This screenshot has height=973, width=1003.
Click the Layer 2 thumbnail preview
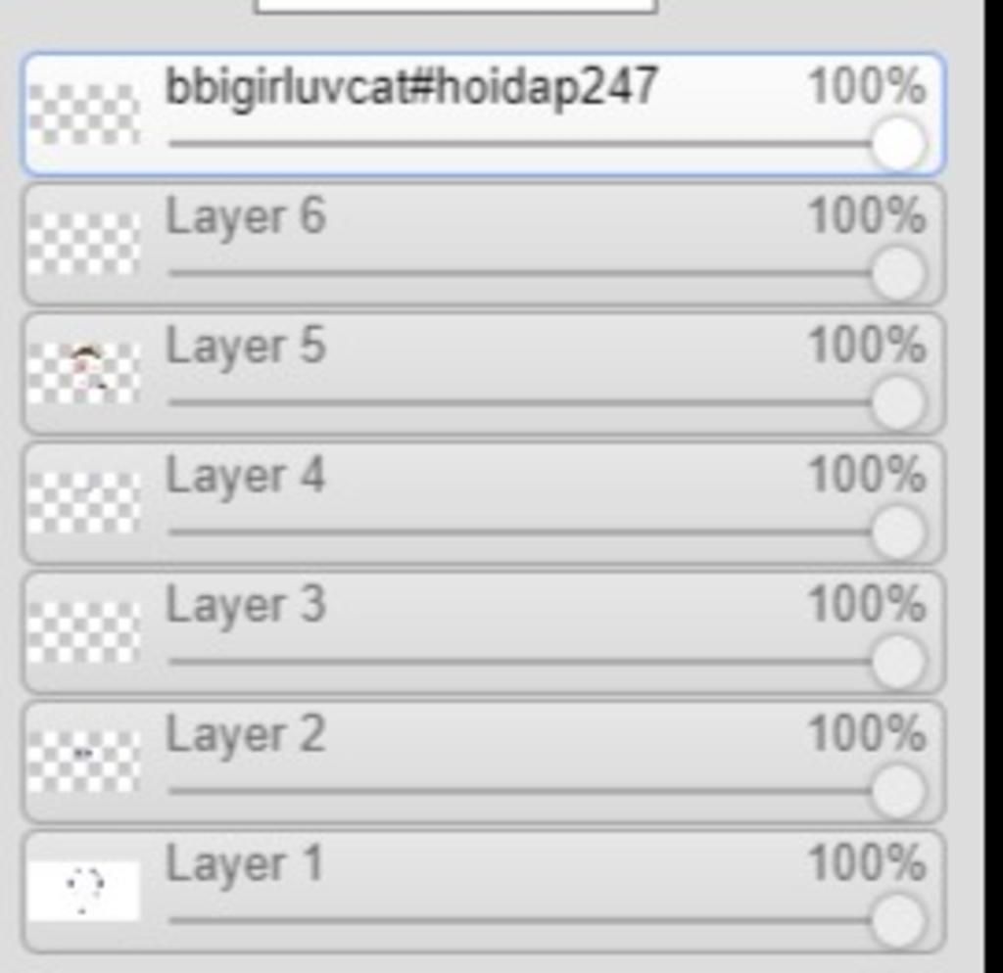[x=83, y=761]
